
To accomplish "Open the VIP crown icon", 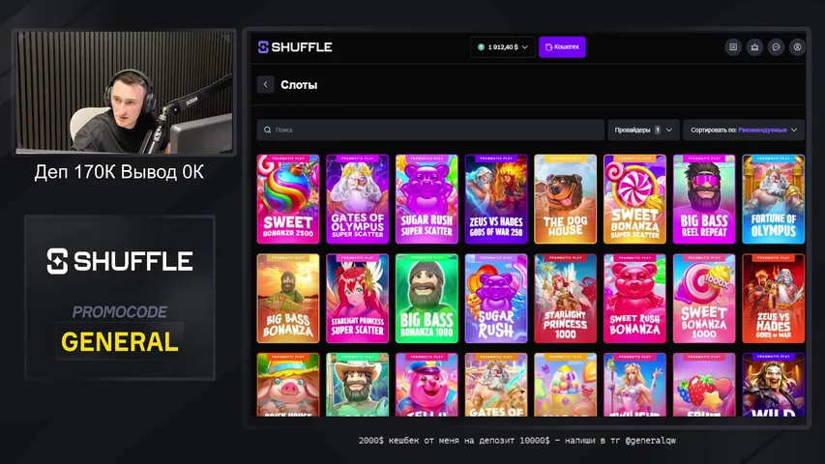I will [754, 47].
